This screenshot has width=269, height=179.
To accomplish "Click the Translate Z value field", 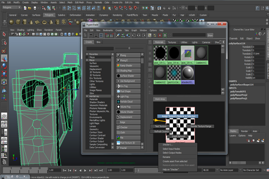I will coord(259,54).
